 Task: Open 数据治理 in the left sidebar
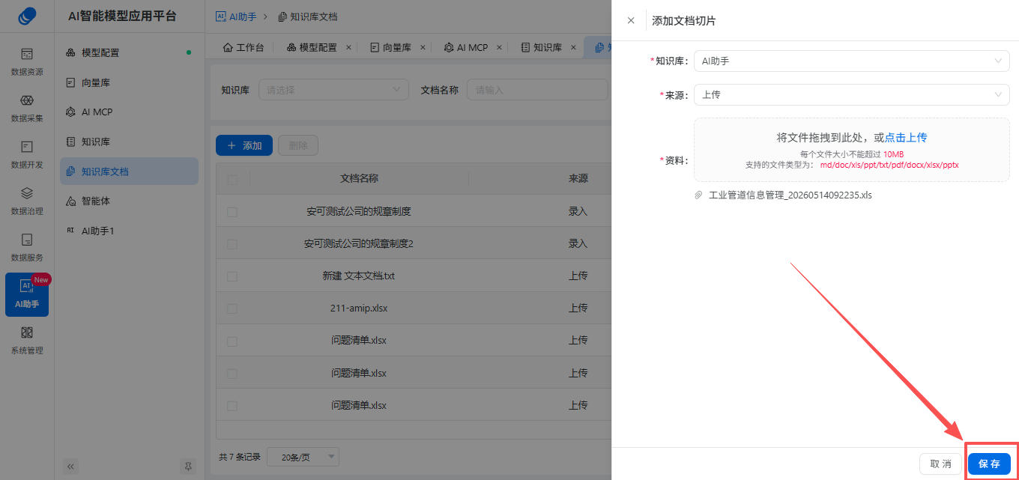[x=27, y=201]
